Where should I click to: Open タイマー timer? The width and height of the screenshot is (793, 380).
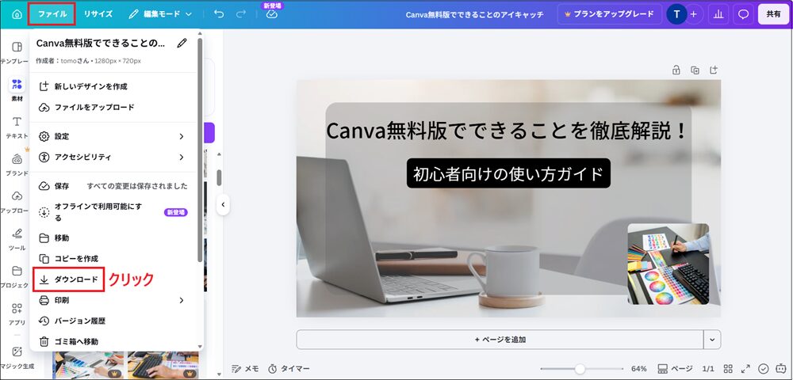[x=289, y=369]
